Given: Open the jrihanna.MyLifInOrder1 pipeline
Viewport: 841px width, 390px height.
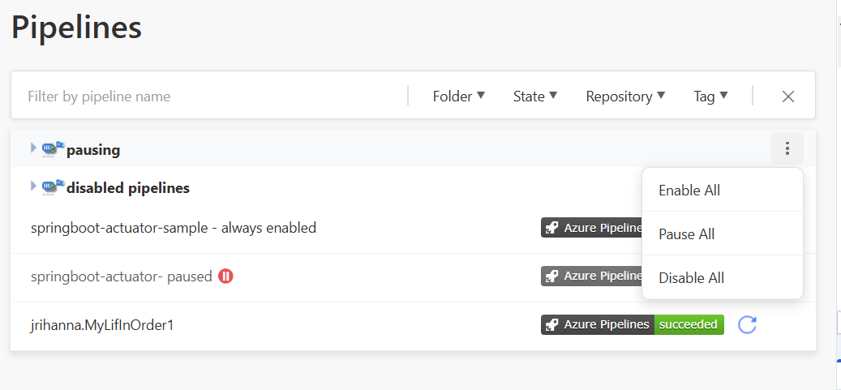Looking at the screenshot, I should point(102,325).
